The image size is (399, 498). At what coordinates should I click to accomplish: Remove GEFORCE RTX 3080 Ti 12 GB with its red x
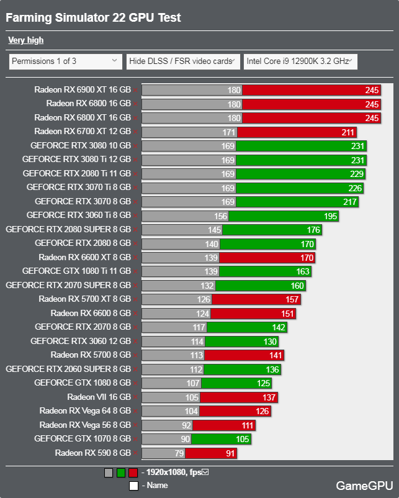[x=135, y=160]
